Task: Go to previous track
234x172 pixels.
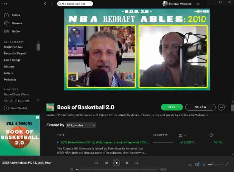Action: point(107,163)
